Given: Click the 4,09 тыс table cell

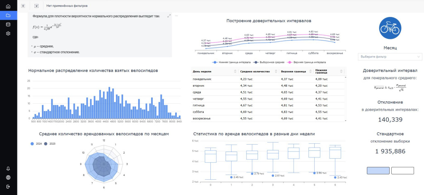Looking at the screenshot, I should (321, 79).
